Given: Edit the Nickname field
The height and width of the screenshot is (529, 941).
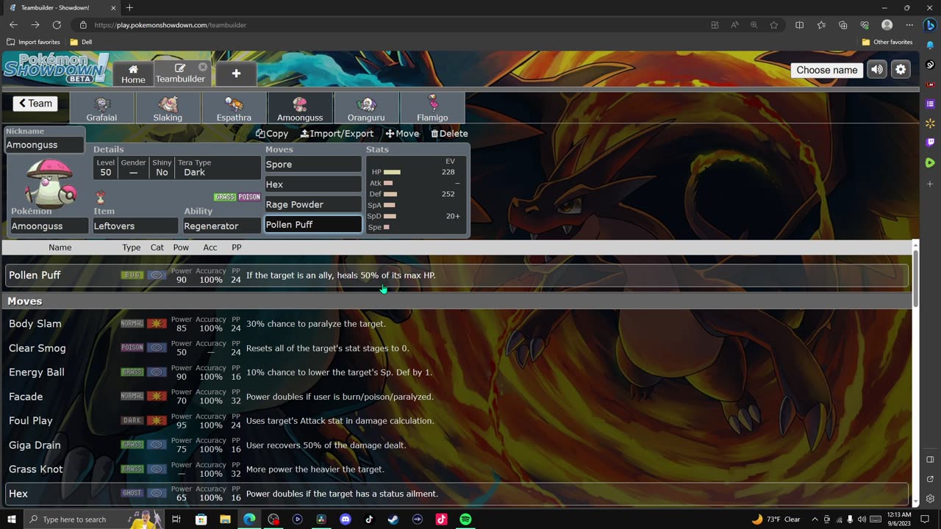Looking at the screenshot, I should (x=44, y=145).
